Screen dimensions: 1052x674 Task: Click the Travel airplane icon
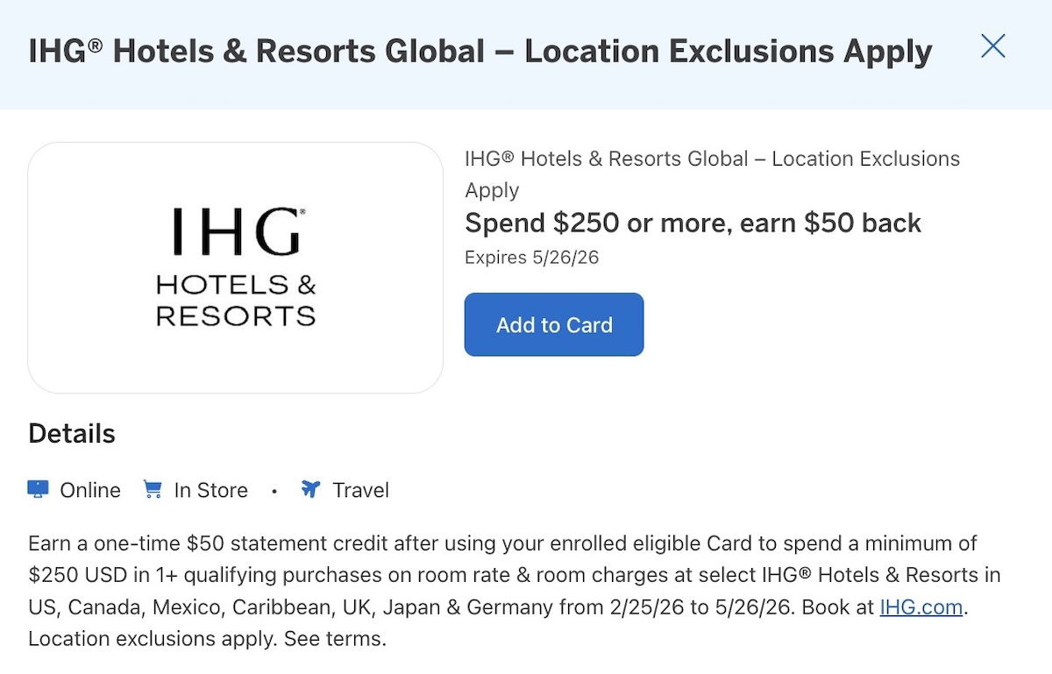tap(310, 489)
